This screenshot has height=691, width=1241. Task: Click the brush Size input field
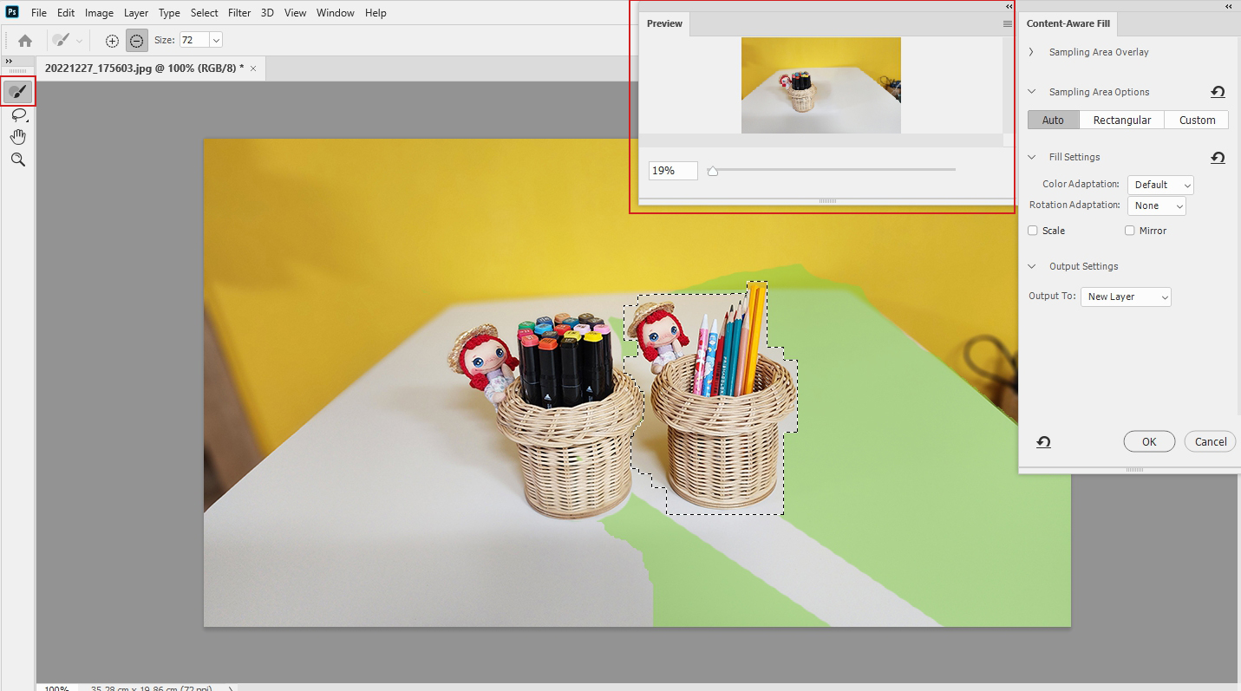[193, 40]
